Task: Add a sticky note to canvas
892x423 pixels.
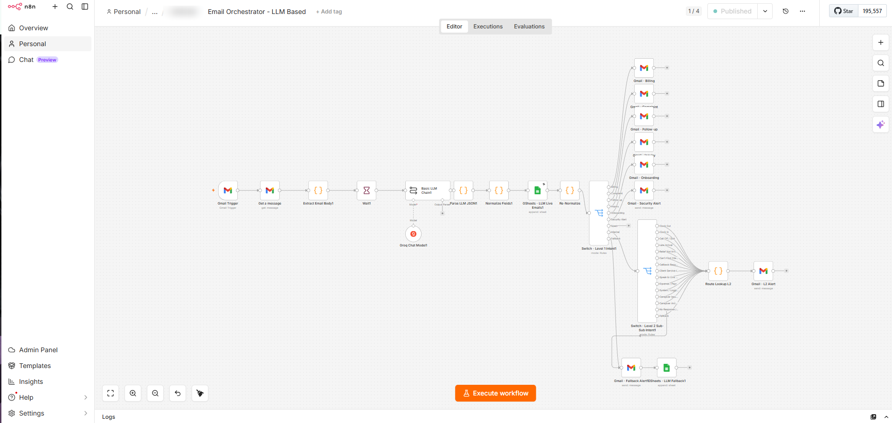Action: pyautogui.click(x=880, y=83)
